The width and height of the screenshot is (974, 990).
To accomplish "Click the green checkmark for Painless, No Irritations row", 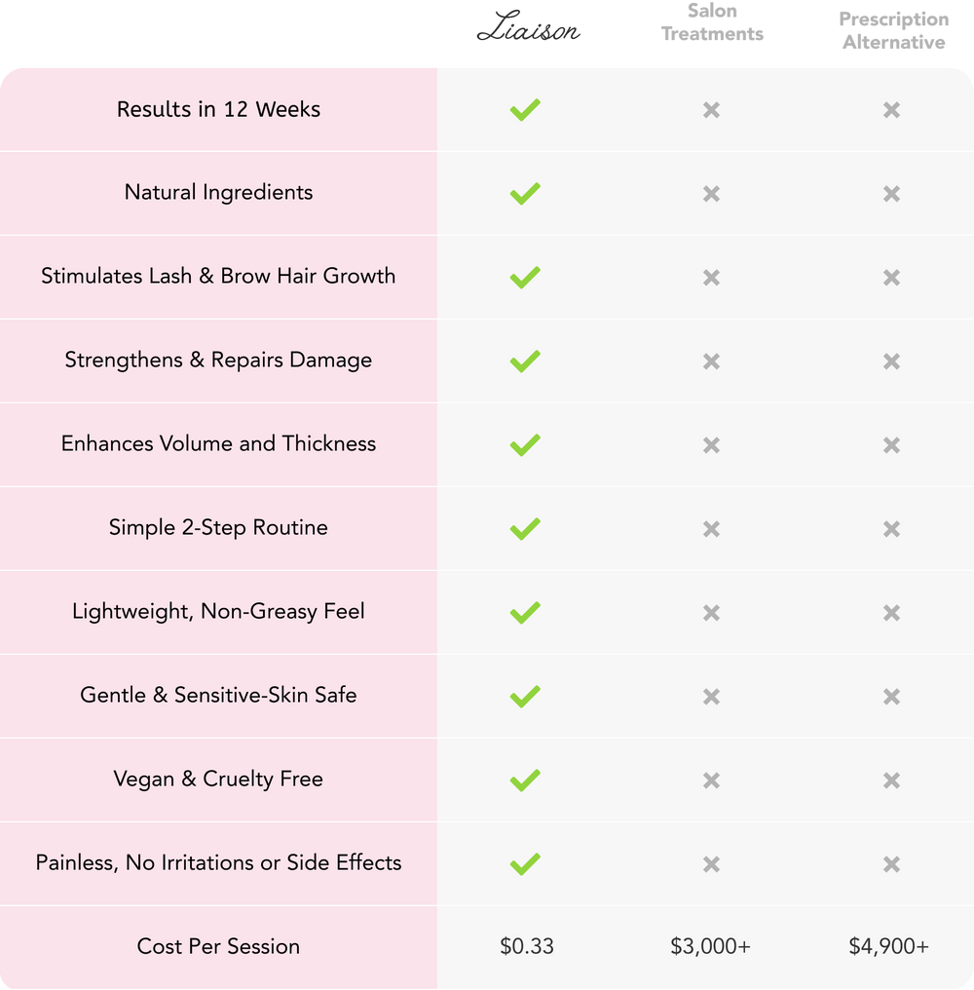I will [524, 864].
